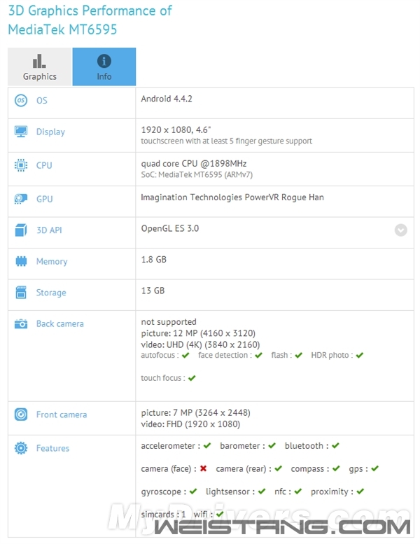Click the flash green checkmark
Image resolution: width=420 pixels, height=544 pixels.
(299, 355)
